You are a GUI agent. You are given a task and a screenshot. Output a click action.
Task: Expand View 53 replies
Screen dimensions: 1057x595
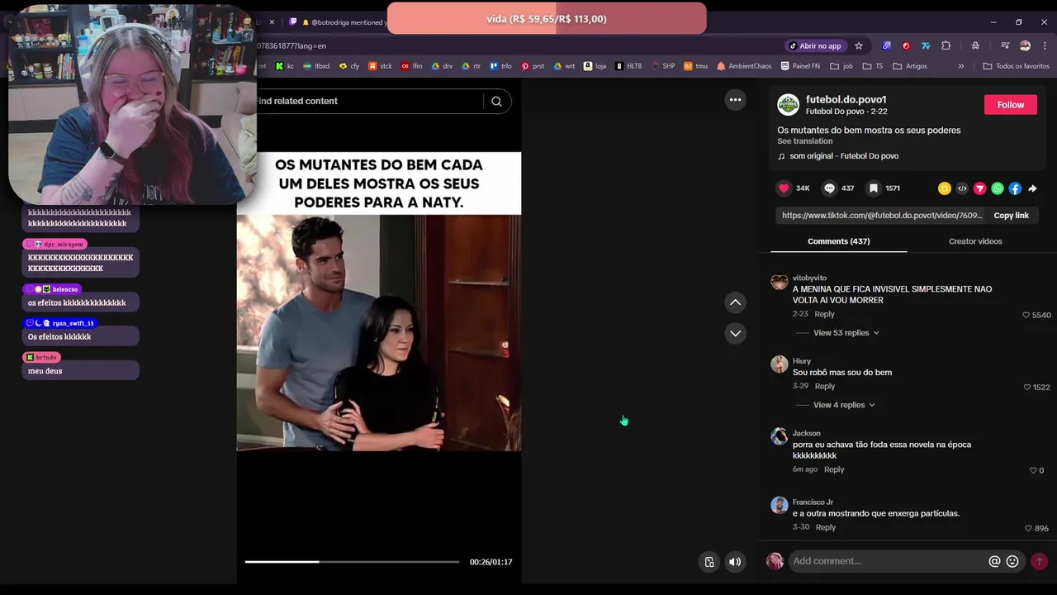[846, 333]
